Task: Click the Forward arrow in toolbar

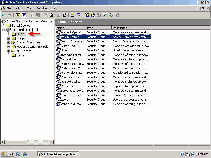Action: (x=9, y=15)
